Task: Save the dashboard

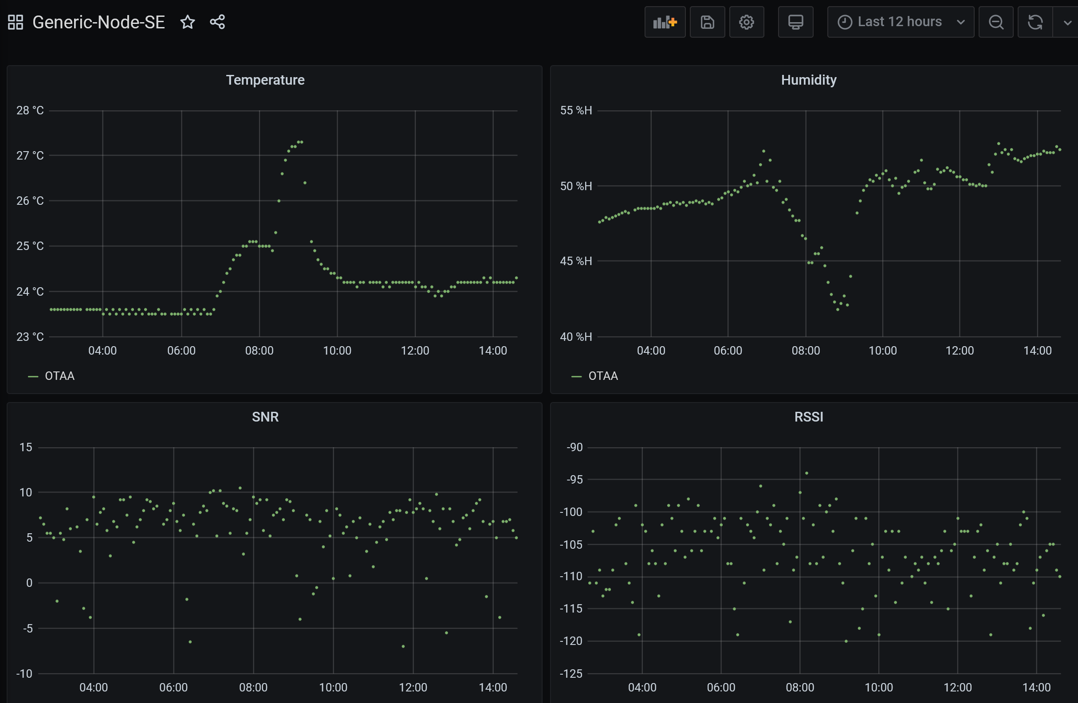Action: pyautogui.click(x=708, y=22)
